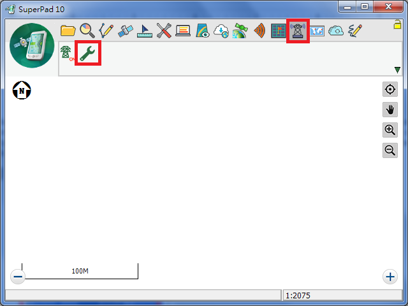This screenshot has width=408, height=306.
Task: Center map with the locate target button
Action: [x=390, y=89]
